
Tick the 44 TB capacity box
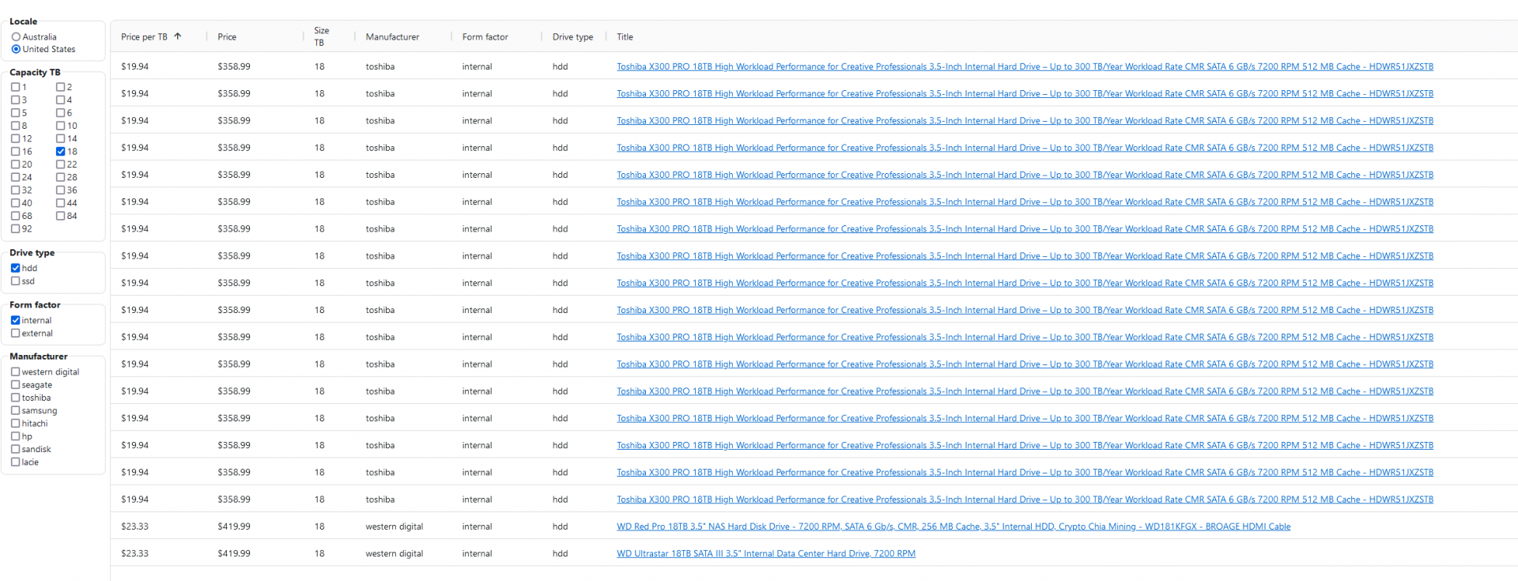[x=60, y=203]
